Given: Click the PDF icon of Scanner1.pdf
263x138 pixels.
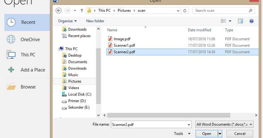Looking at the screenshot, I should tap(110, 45).
